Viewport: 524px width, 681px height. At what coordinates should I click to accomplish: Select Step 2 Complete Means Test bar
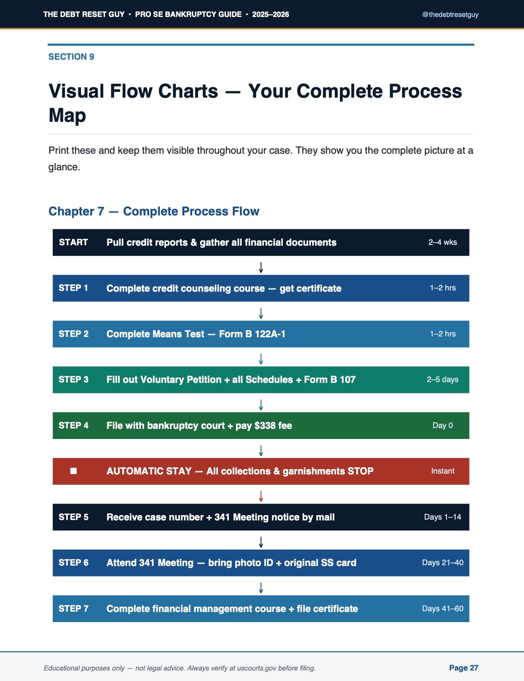click(261, 334)
